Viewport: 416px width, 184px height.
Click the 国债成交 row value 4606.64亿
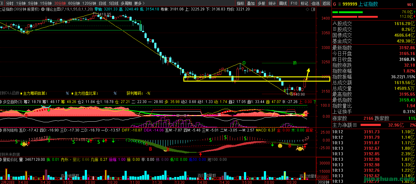[x=405, y=35]
